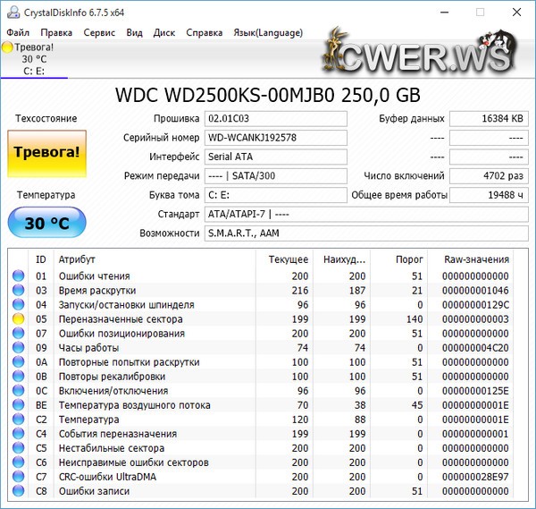
Task: Open the Справка menu
Action: pyautogui.click(x=205, y=32)
